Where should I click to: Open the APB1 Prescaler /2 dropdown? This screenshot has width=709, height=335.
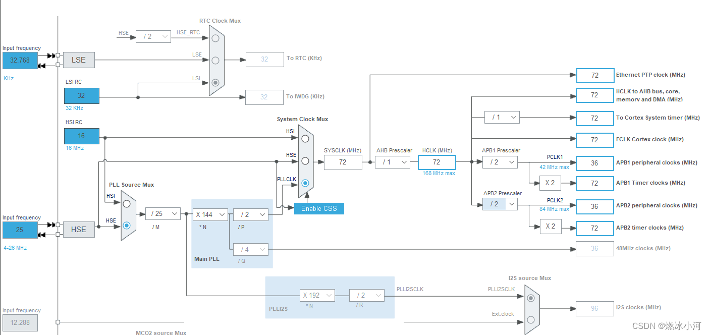500,162
